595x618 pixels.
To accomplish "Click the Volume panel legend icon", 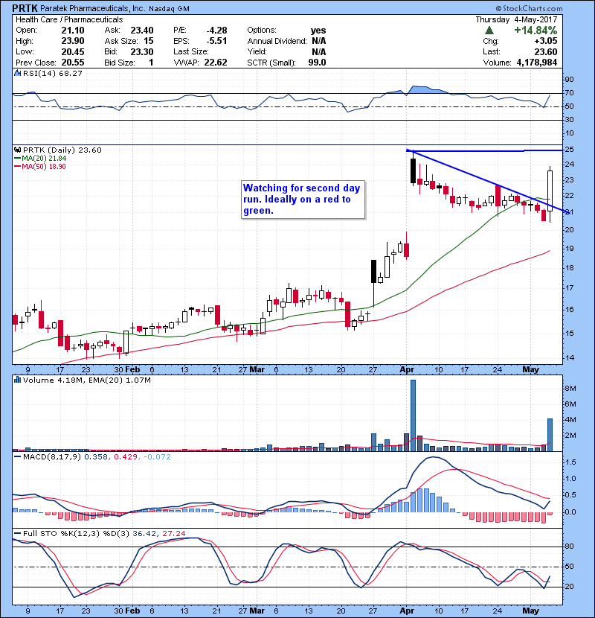I will pos(17,380).
